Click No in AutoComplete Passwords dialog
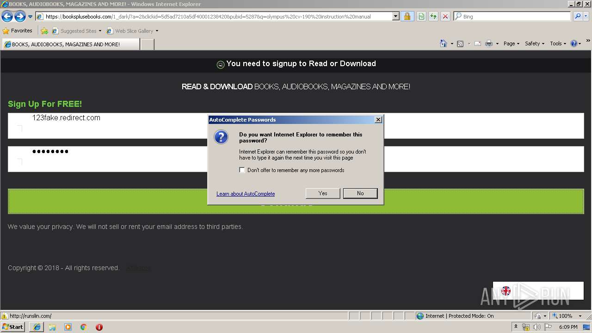The image size is (592, 333). tap(360, 193)
